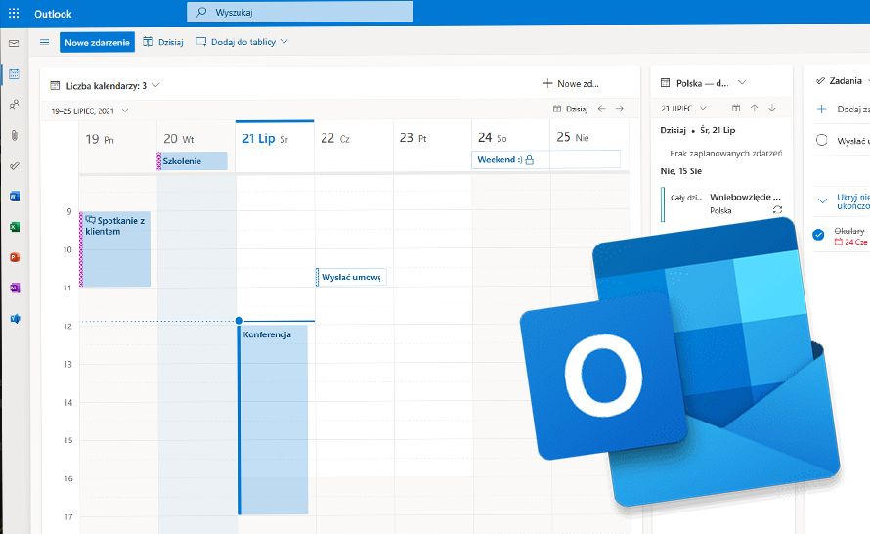Open the 19–25 Lipiec date range dropdown
Viewport: 870px width, 534px height.
click(x=125, y=110)
